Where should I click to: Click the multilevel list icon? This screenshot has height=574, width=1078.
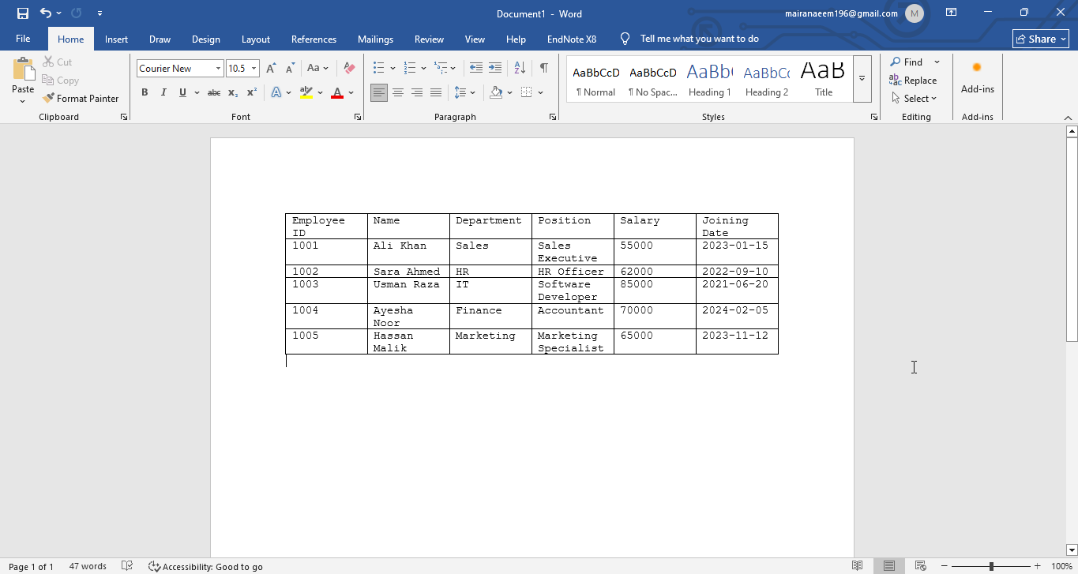click(x=441, y=69)
